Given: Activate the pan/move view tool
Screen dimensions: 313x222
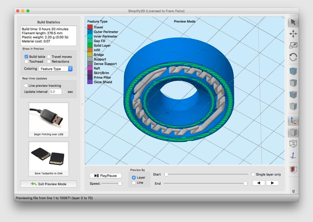Looking at the screenshot, I should (293, 34).
